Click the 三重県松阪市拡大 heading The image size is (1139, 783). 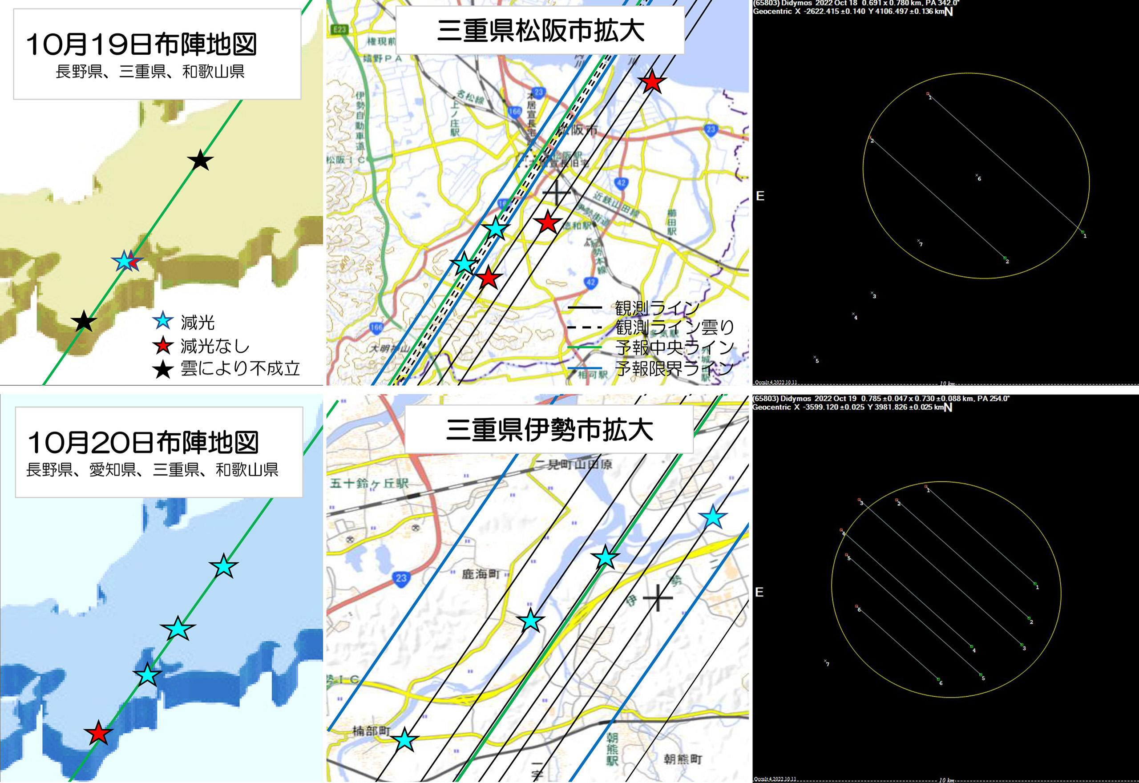tap(540, 30)
